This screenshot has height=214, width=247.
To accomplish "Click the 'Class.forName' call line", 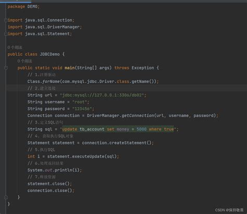I will 93,81.
